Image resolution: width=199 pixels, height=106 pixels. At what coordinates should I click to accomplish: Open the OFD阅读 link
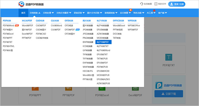tap(69, 26)
